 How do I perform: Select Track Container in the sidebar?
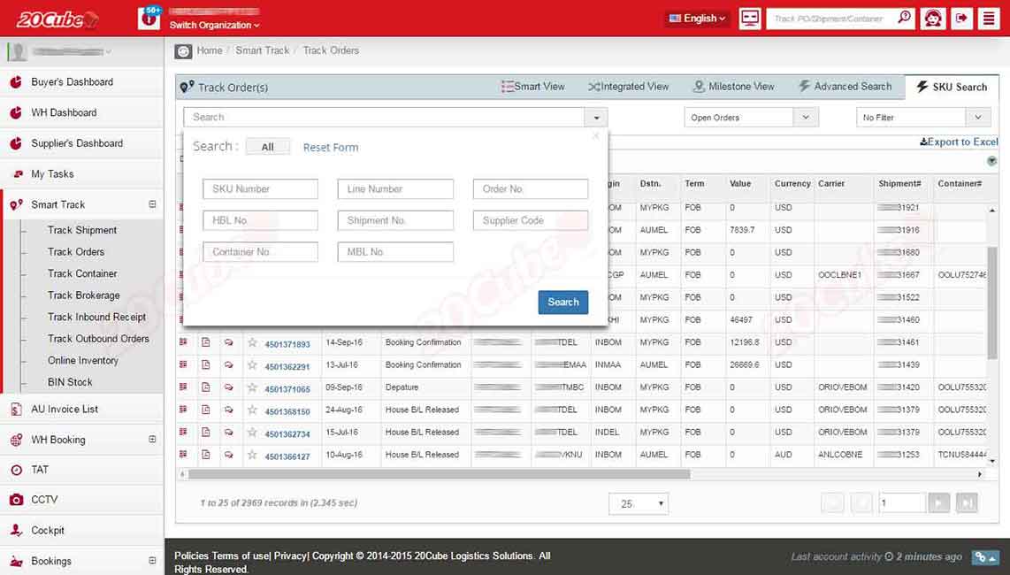82,273
